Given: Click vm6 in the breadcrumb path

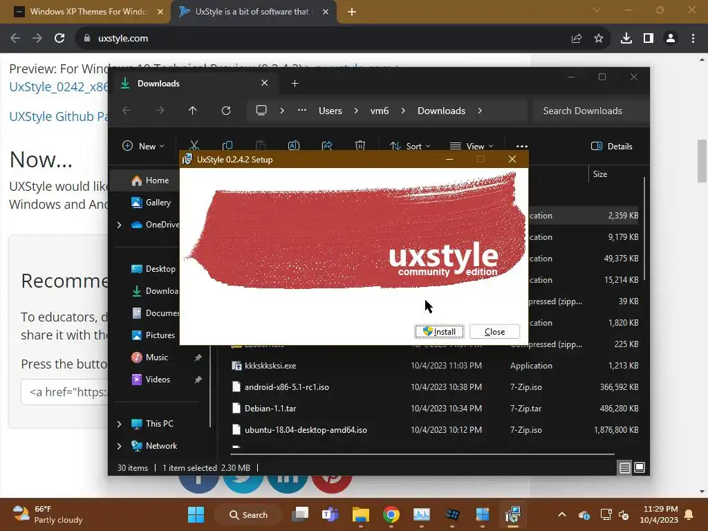Looking at the screenshot, I should (x=380, y=111).
